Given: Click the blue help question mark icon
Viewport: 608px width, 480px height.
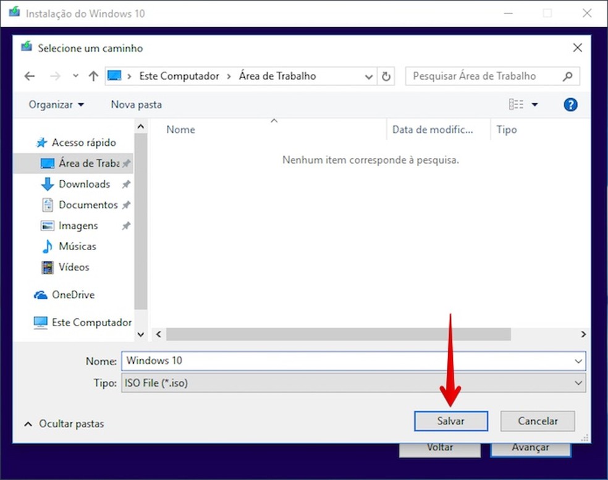Looking at the screenshot, I should point(570,104).
